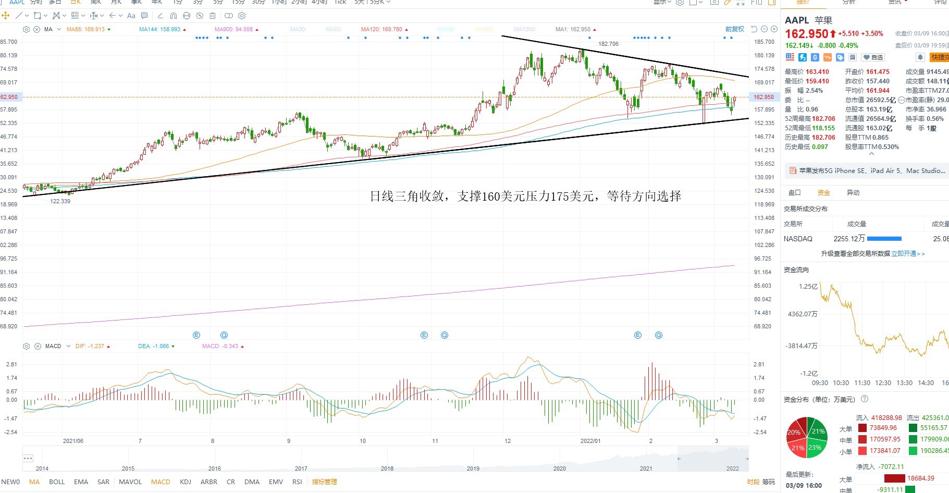Switch to the 异动 tab
Image resolution: width=949 pixels, height=493 pixels.
853,193
